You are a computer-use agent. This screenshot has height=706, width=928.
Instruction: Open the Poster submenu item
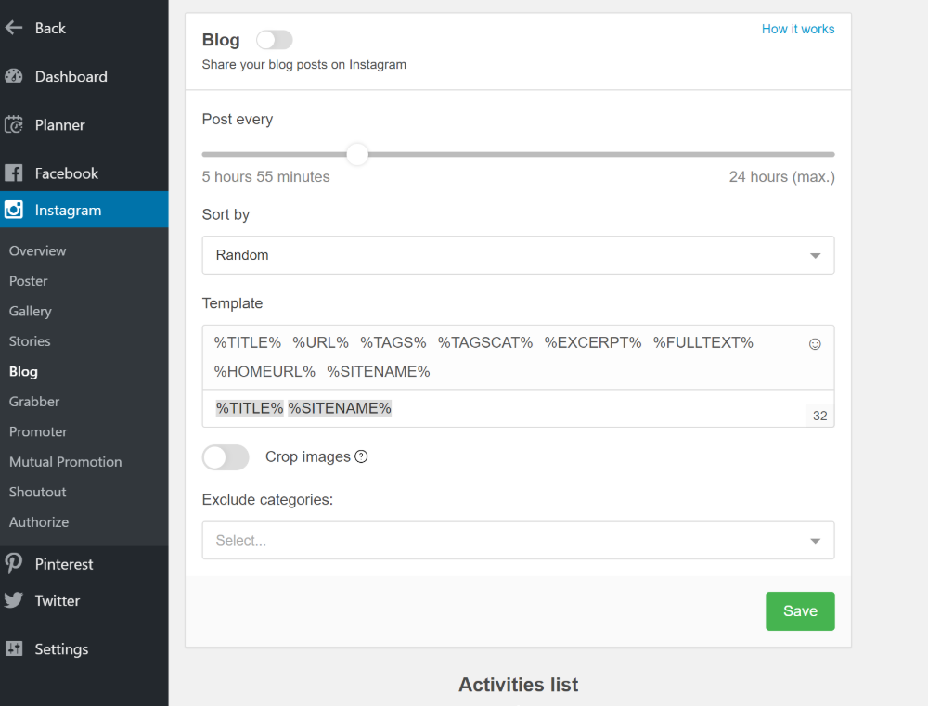(x=29, y=281)
